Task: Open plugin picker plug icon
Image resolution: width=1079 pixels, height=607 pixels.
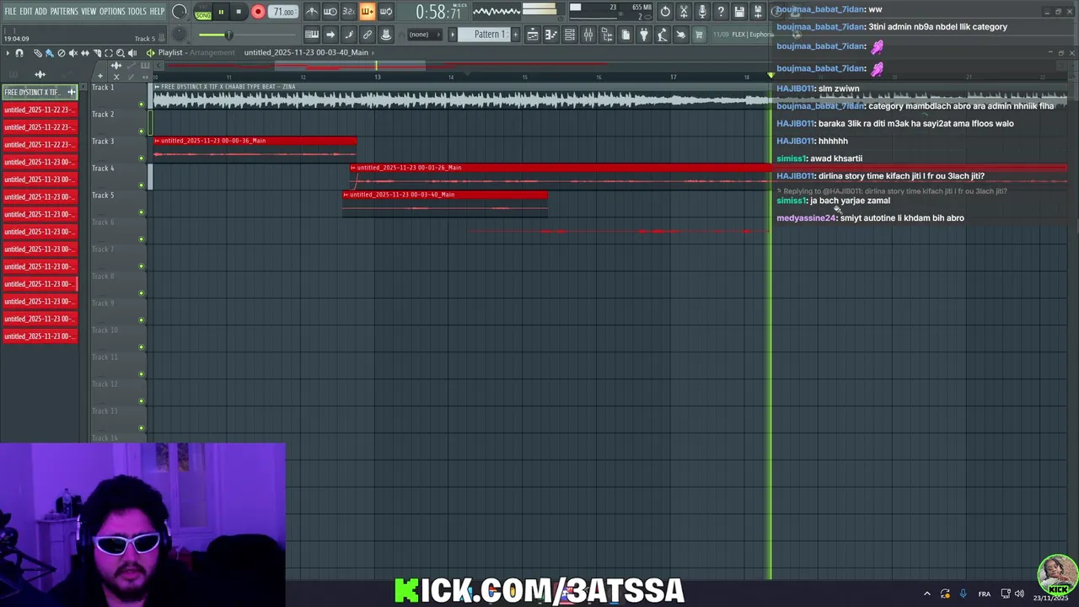Action: pyautogui.click(x=644, y=35)
